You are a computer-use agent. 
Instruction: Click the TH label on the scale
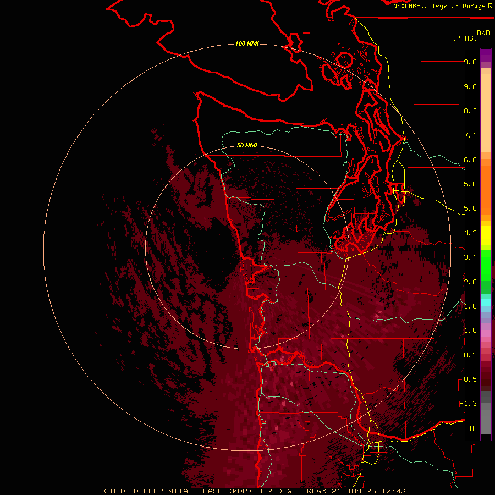pos(472,428)
